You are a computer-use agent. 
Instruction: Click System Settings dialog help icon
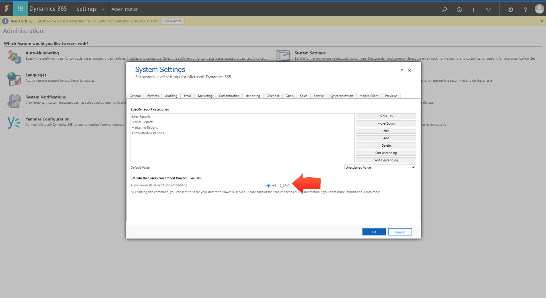click(402, 70)
